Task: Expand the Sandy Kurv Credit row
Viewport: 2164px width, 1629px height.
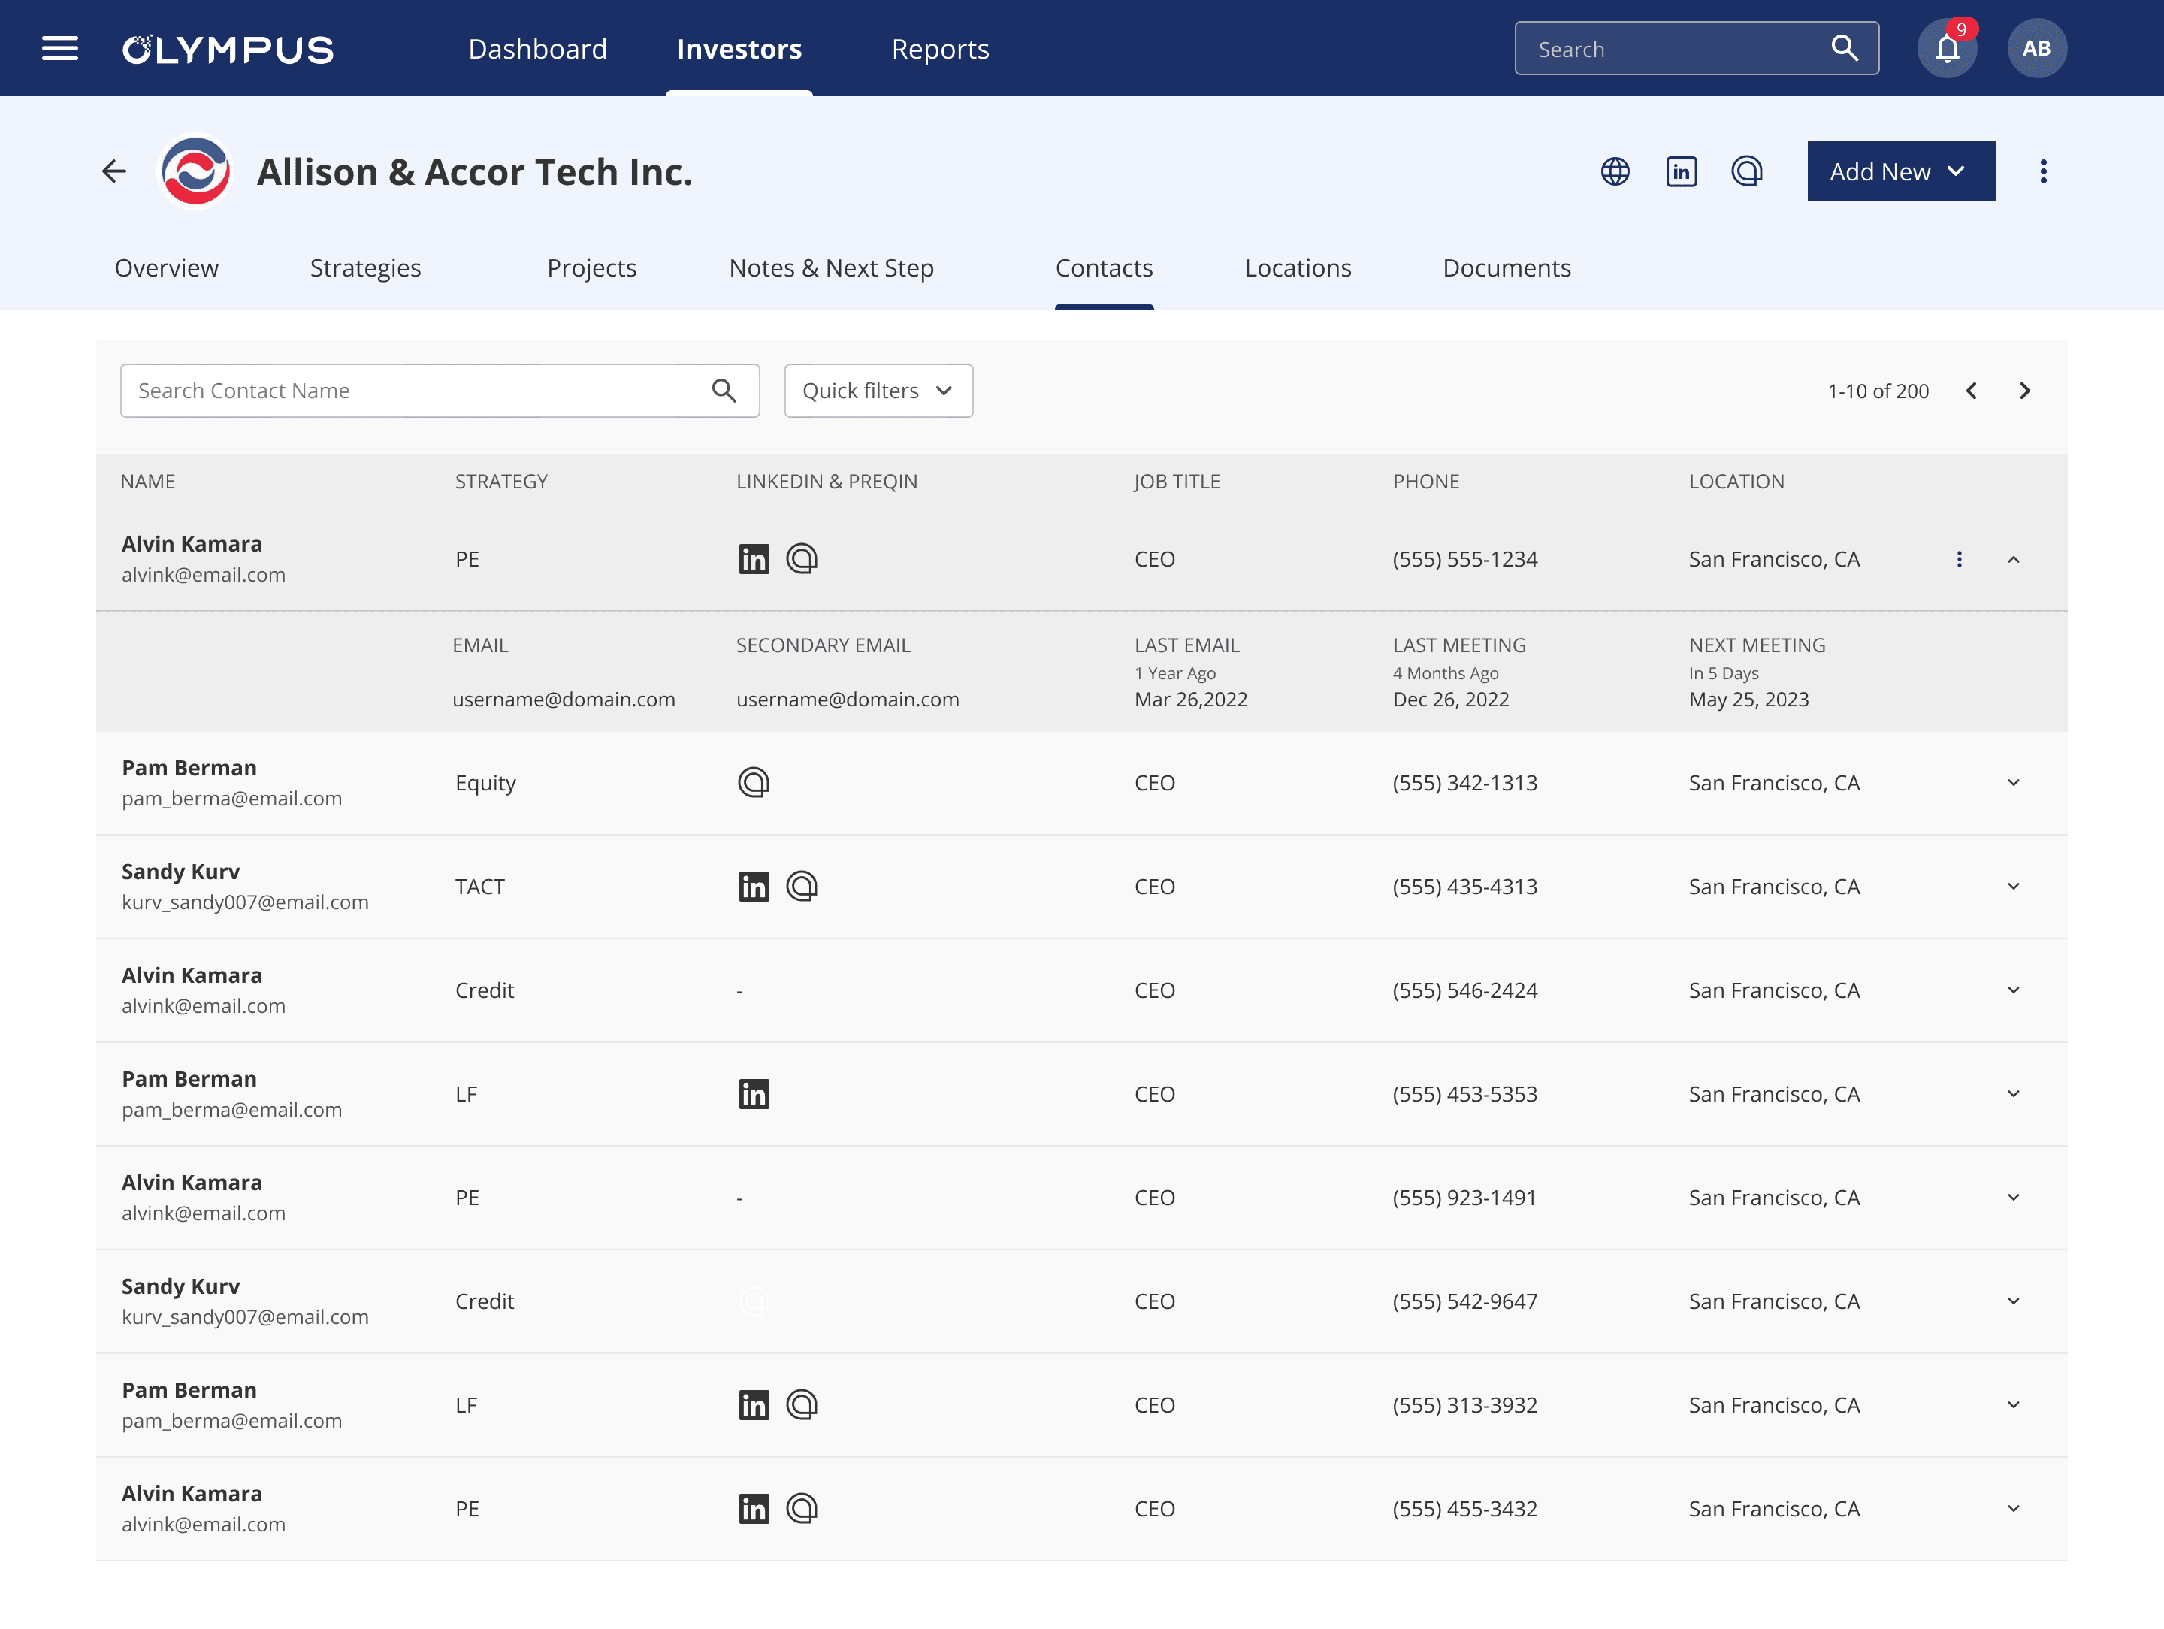Action: tap(2013, 1301)
